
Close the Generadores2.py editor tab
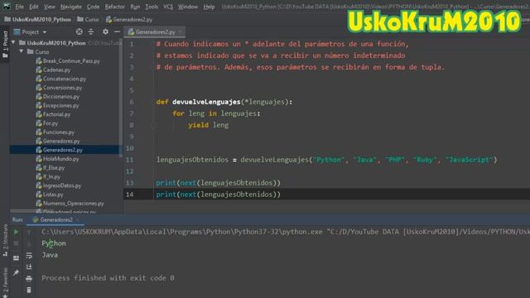pos(181,31)
